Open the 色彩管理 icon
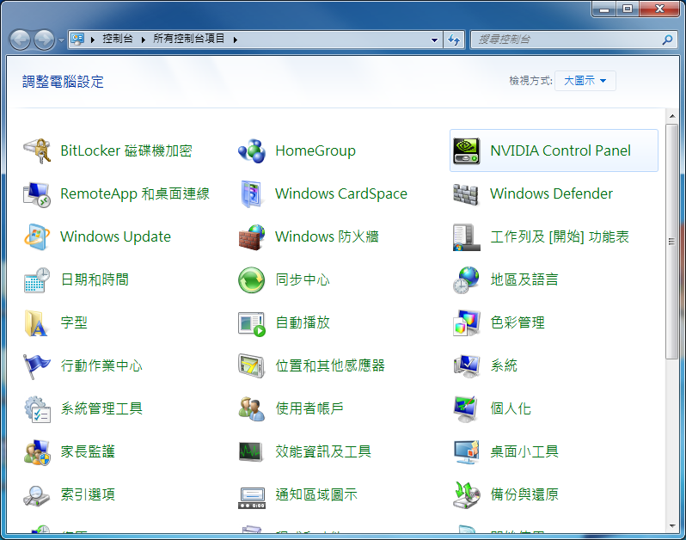The width and height of the screenshot is (686, 540). click(x=467, y=323)
